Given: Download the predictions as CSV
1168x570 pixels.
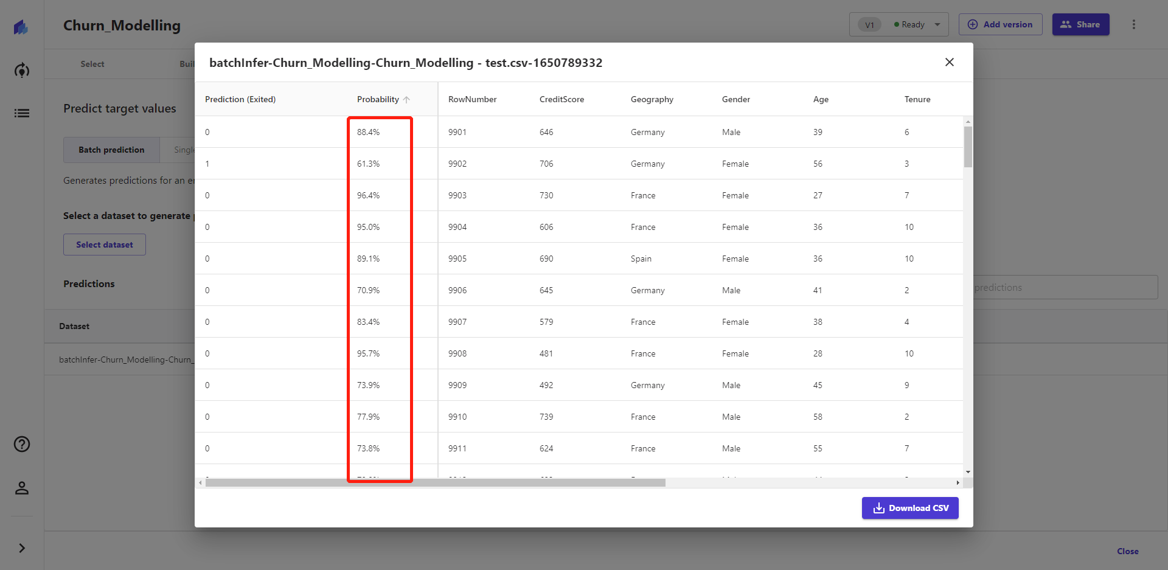Looking at the screenshot, I should click(909, 508).
